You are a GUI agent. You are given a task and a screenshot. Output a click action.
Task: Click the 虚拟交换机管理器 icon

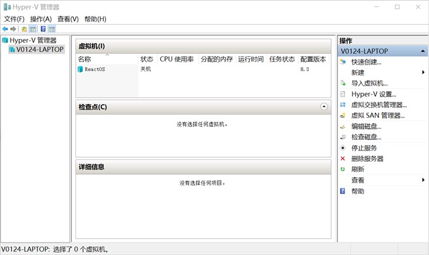pos(342,104)
